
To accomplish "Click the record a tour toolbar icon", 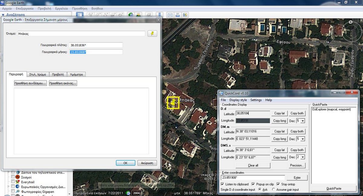I will coord(121,15).
